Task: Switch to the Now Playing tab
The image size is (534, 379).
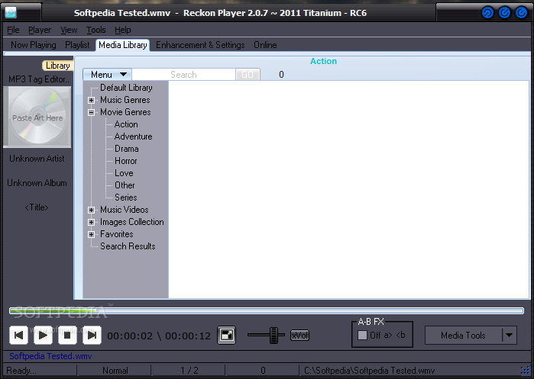Action: (34, 45)
